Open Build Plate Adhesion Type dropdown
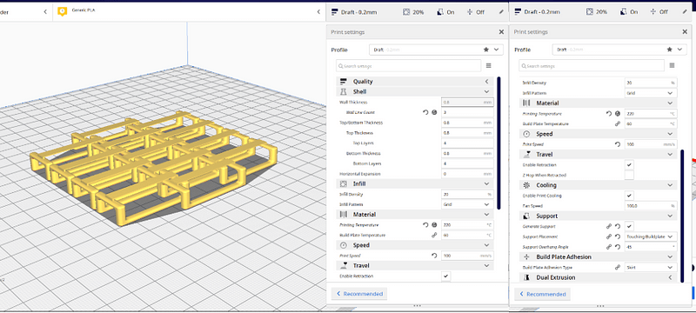The height and width of the screenshot is (313, 696). pyautogui.click(x=651, y=267)
